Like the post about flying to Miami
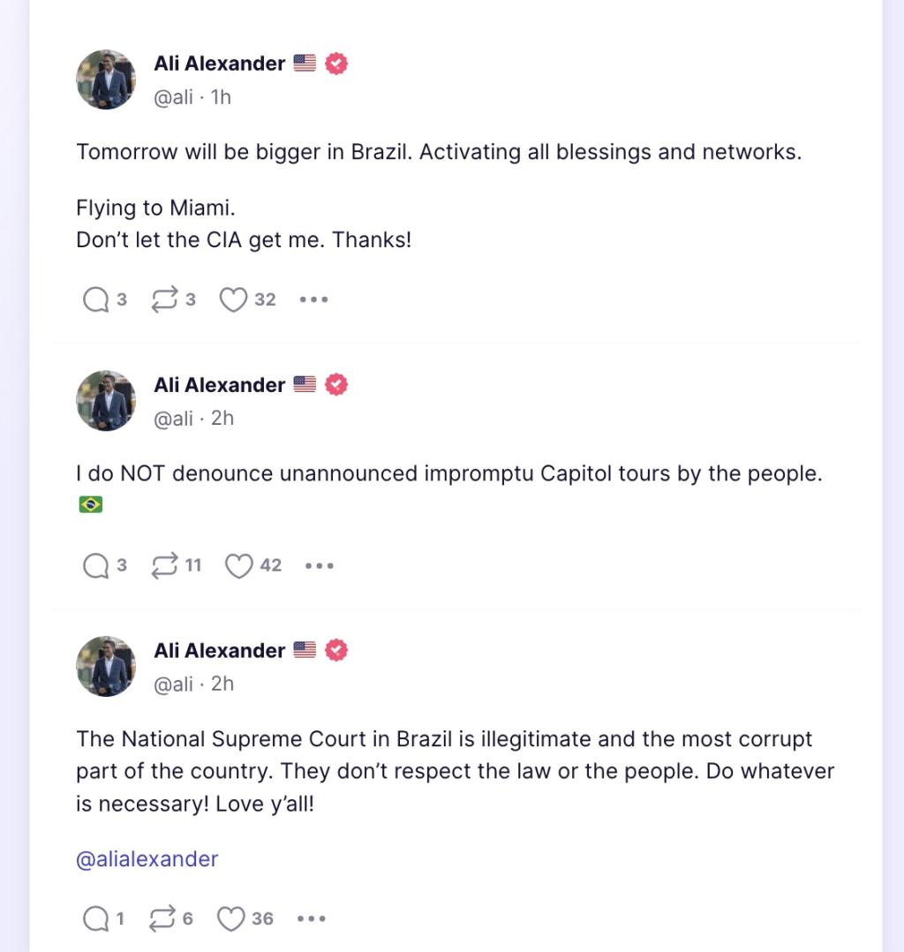Image resolution: width=904 pixels, height=952 pixels. click(x=233, y=300)
